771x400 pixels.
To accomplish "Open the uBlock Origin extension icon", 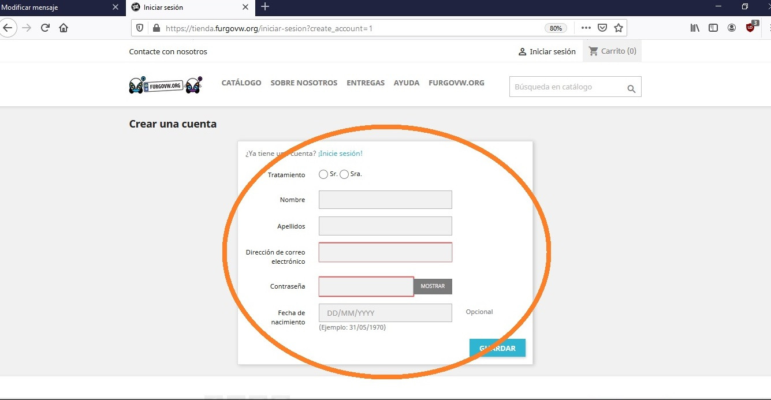I will [751, 27].
